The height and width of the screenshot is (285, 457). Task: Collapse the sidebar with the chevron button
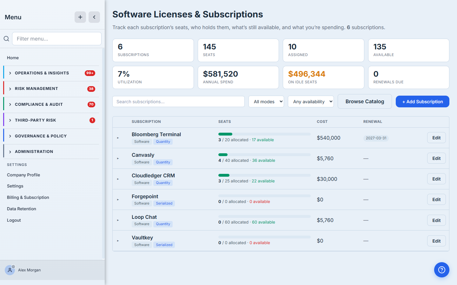pyautogui.click(x=94, y=17)
